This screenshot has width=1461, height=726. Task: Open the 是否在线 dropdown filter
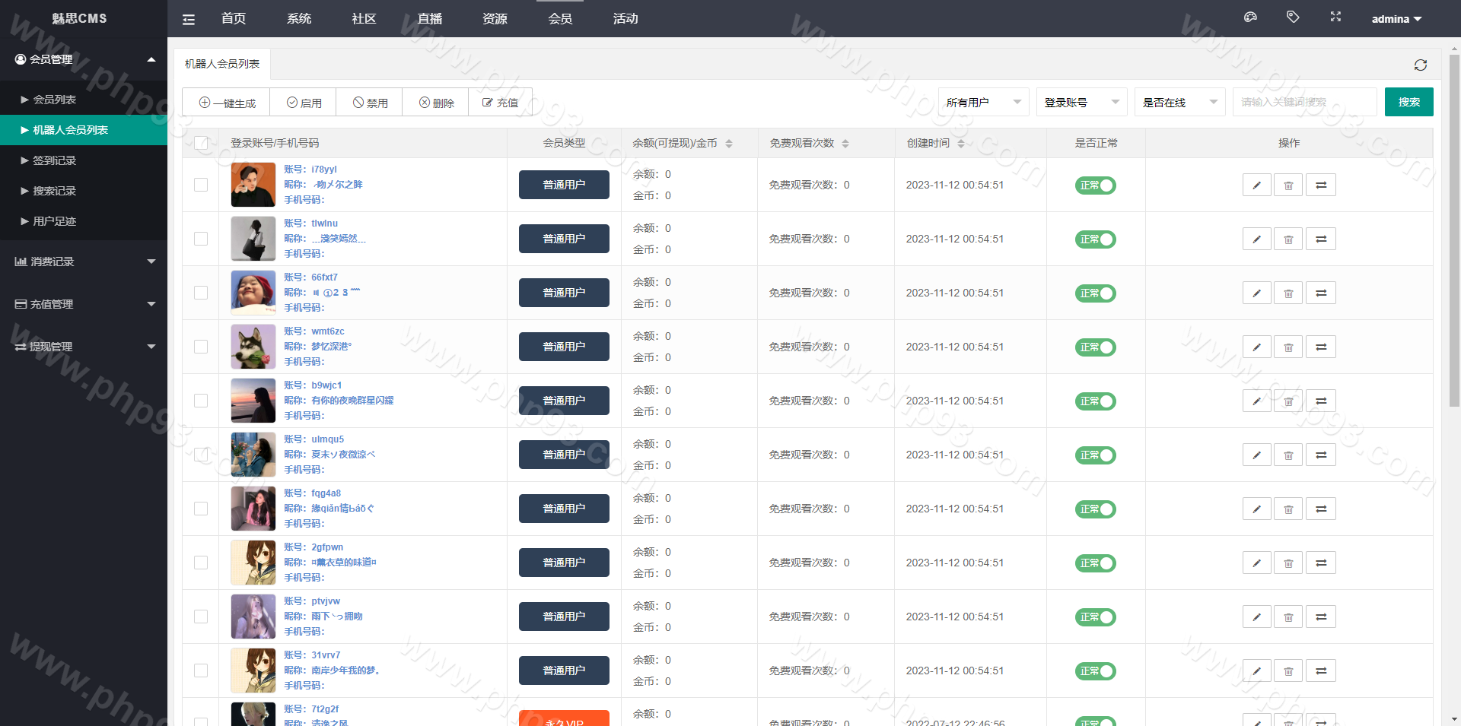tap(1179, 103)
